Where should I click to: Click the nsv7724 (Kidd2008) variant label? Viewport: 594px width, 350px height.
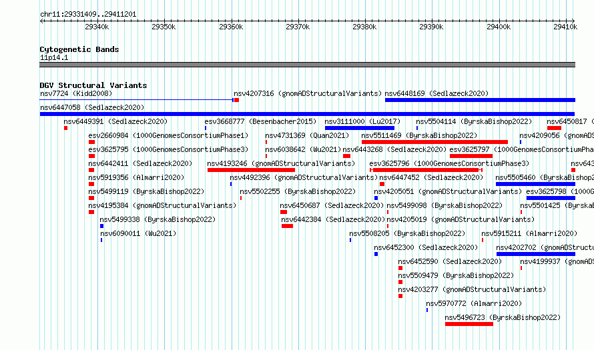click(76, 93)
